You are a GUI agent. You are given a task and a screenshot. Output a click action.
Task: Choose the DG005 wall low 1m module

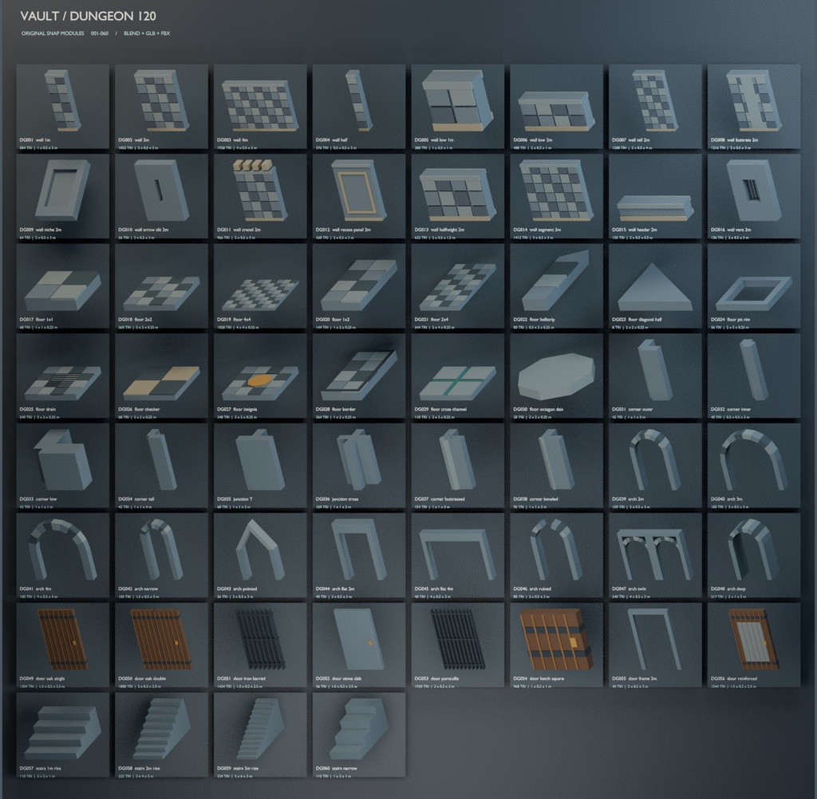(458, 107)
